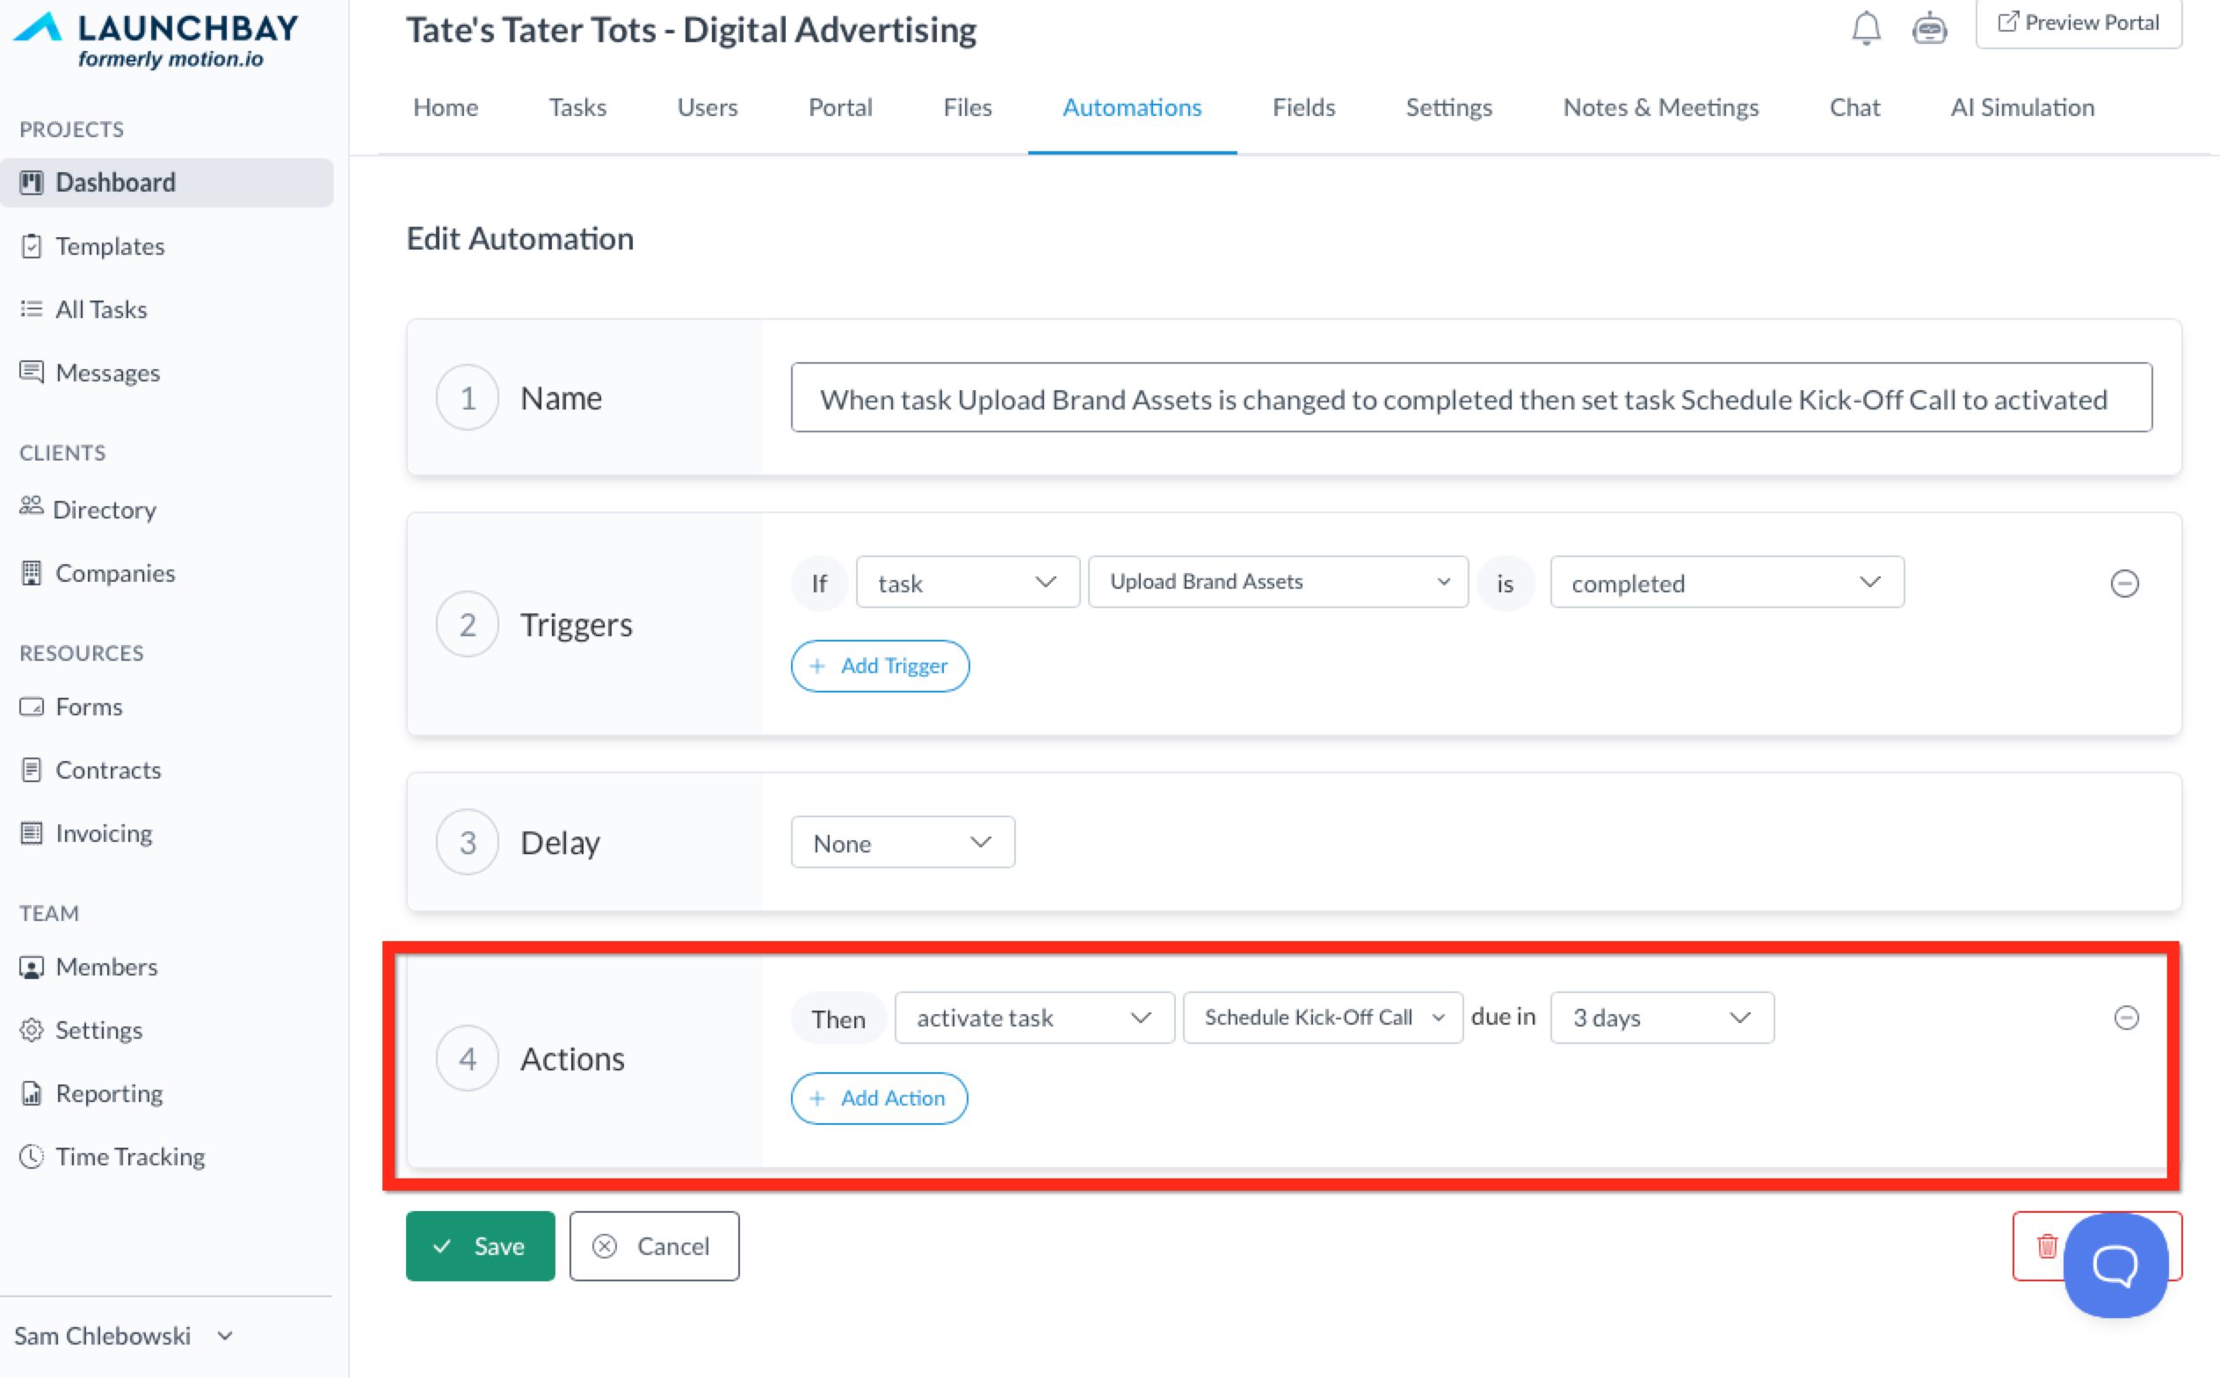Go to Invoicing in sidebar

point(103,833)
